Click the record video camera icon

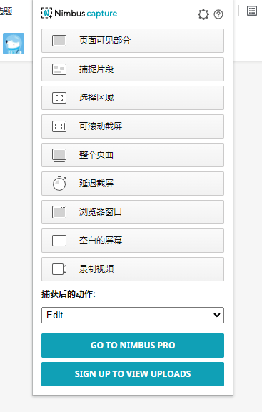point(59,269)
